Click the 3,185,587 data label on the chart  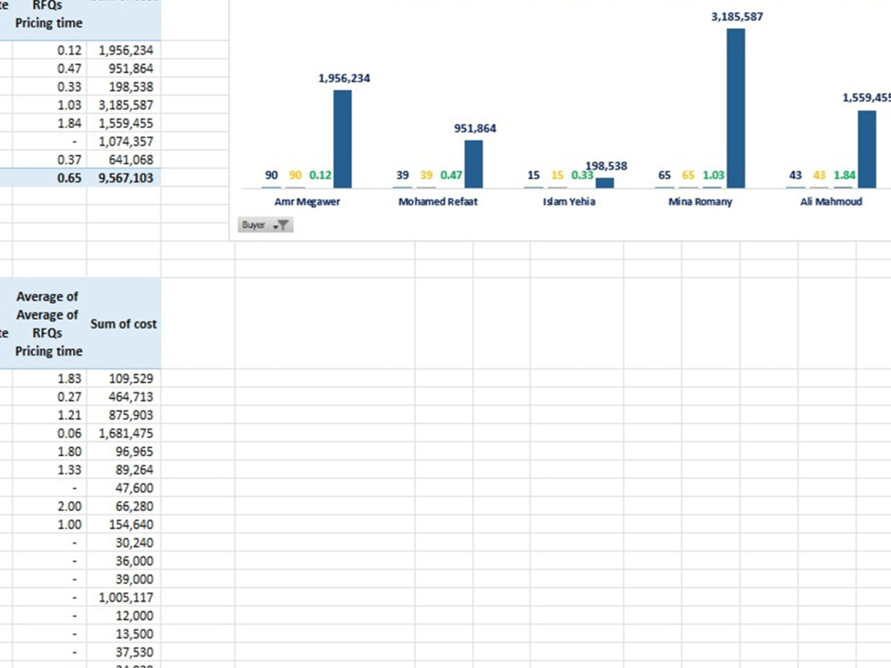[737, 17]
